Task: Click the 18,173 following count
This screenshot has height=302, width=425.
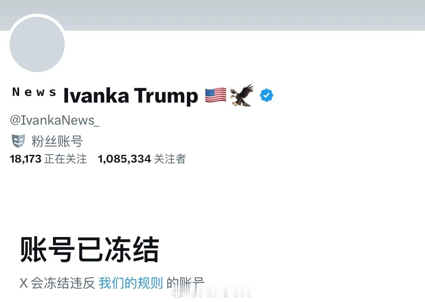Action: tap(26, 159)
